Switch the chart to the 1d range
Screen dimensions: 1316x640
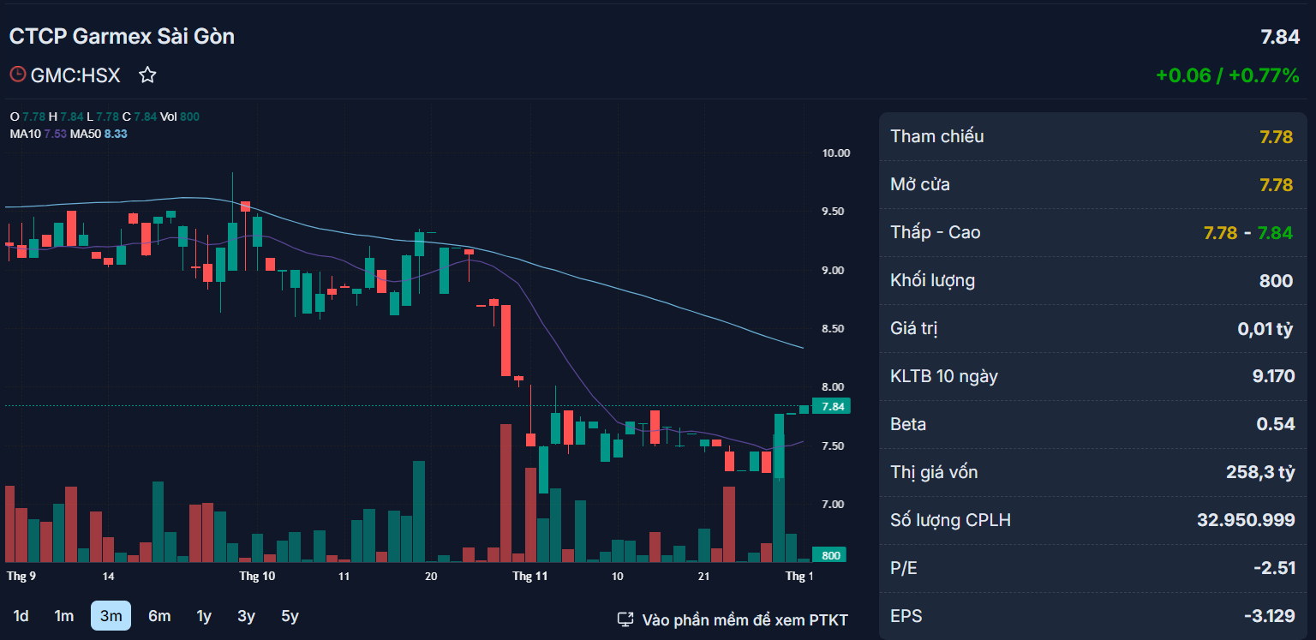(21, 616)
